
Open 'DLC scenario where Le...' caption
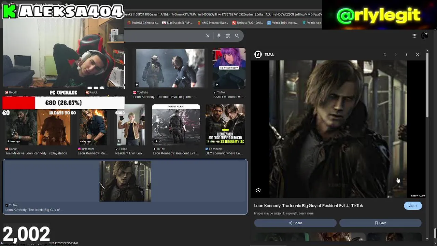tap(224, 153)
